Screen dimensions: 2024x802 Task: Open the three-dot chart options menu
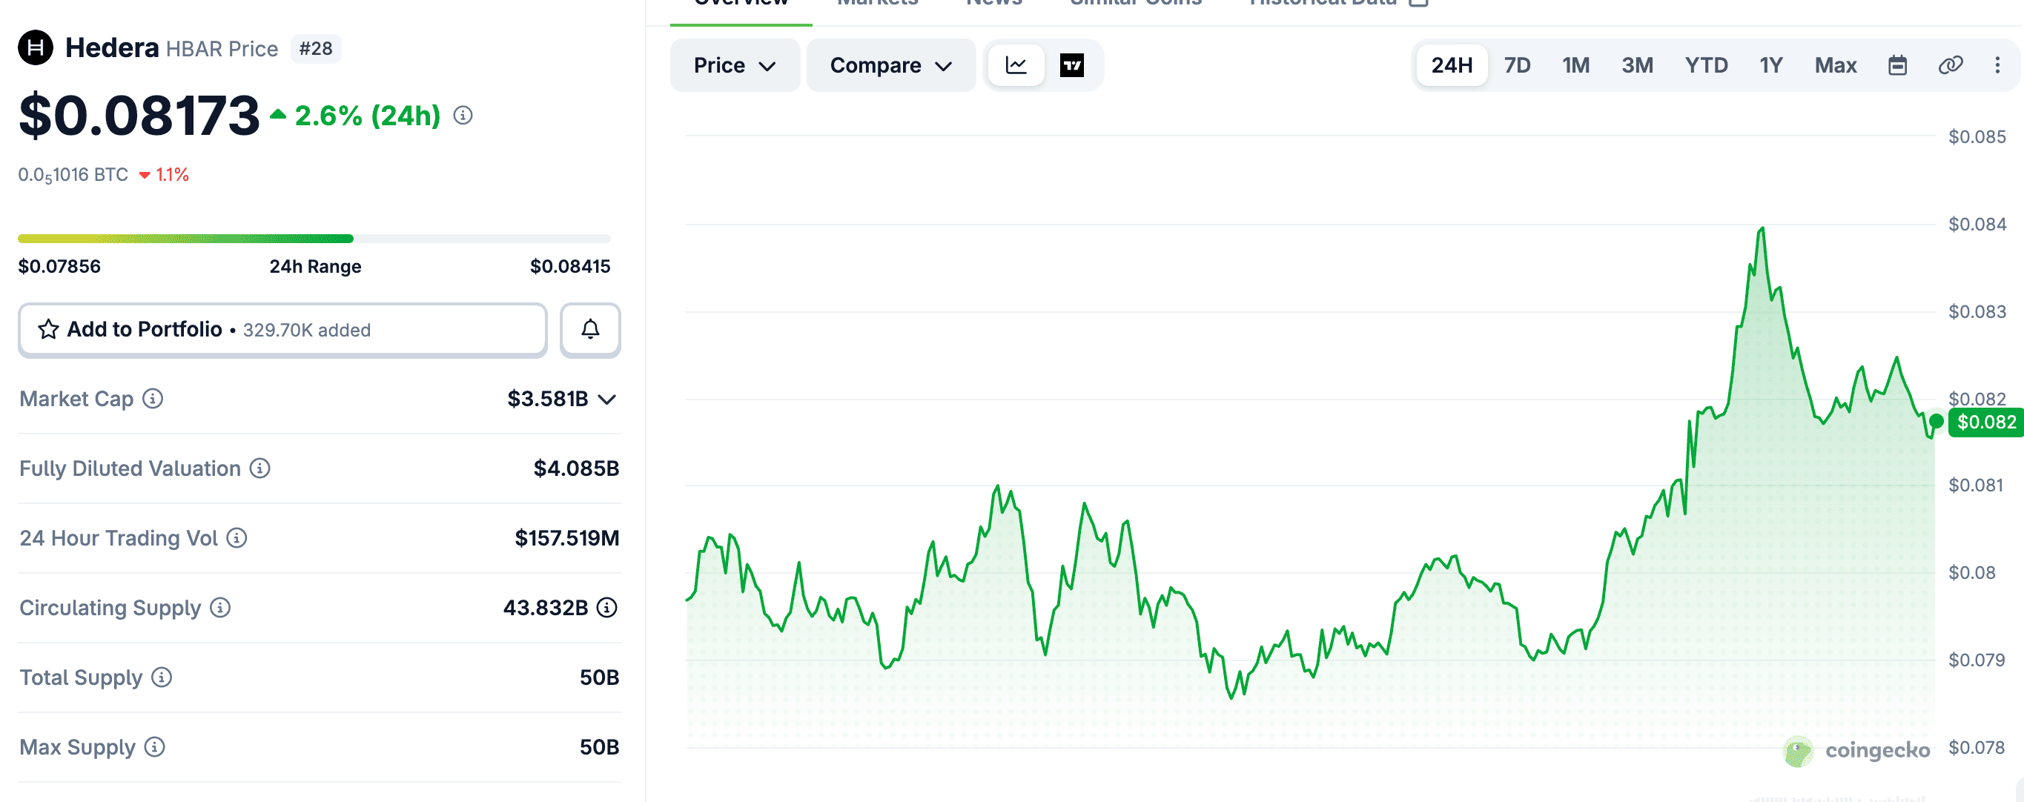tap(1997, 65)
